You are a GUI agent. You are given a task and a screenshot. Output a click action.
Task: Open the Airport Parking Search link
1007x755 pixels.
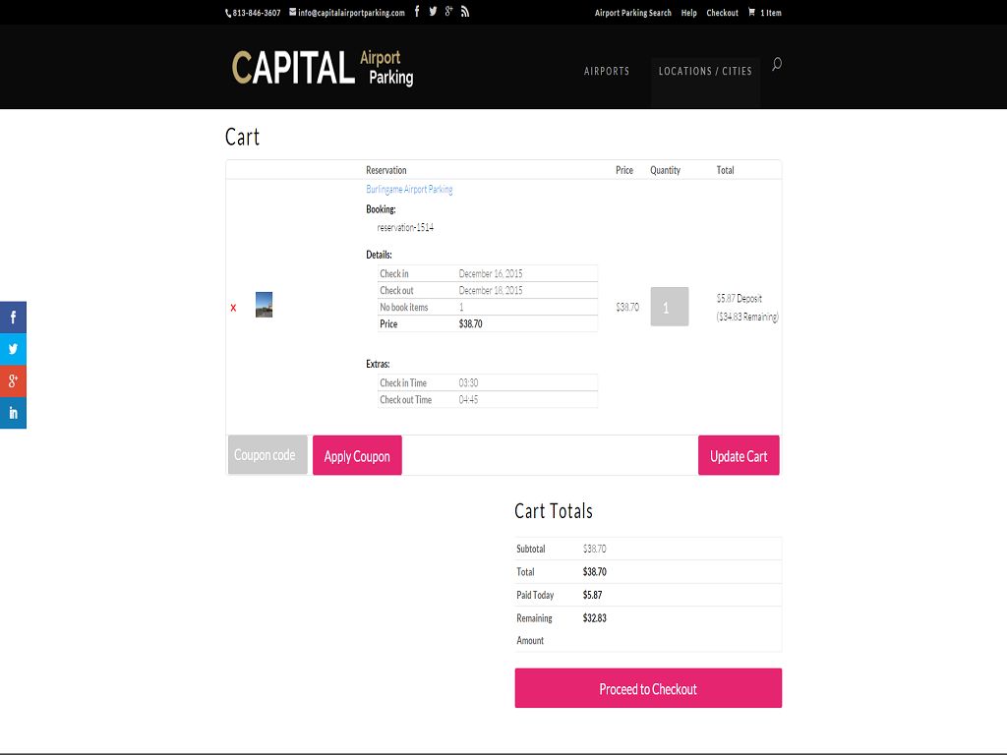[x=632, y=13]
